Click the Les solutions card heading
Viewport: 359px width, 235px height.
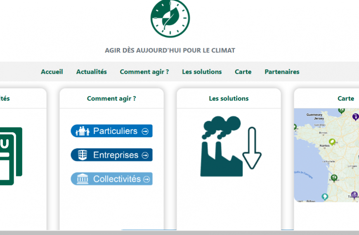point(229,99)
